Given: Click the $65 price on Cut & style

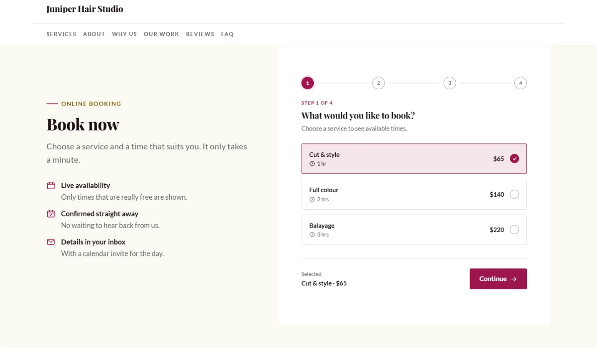Looking at the screenshot, I should pyautogui.click(x=498, y=159).
